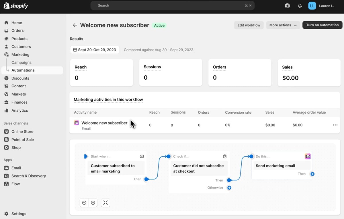Open the Point of Sale sales channel
Image resolution: width=344 pixels, height=219 pixels.
[22, 139]
